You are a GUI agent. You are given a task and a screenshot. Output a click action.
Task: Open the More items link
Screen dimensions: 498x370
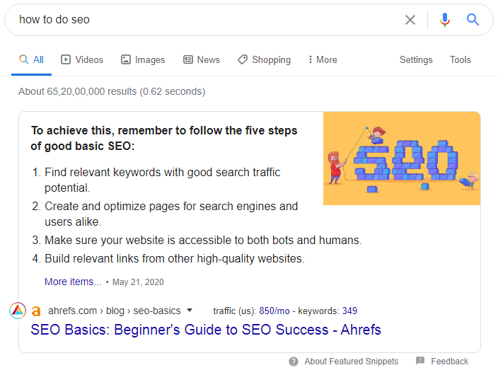click(x=73, y=282)
